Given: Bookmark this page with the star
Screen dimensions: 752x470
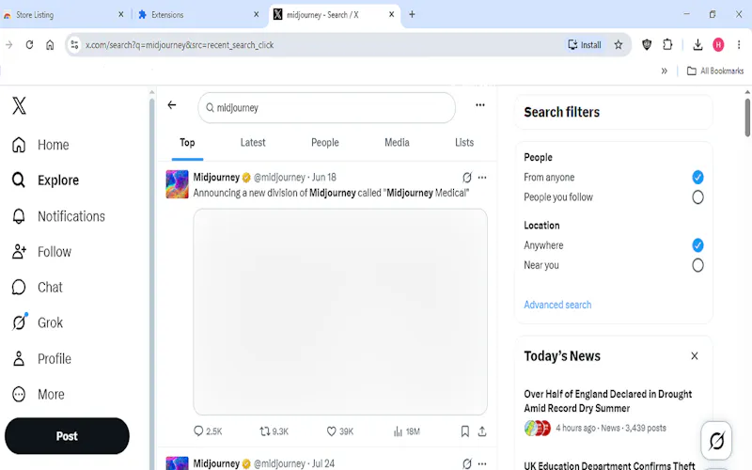Looking at the screenshot, I should coord(619,44).
